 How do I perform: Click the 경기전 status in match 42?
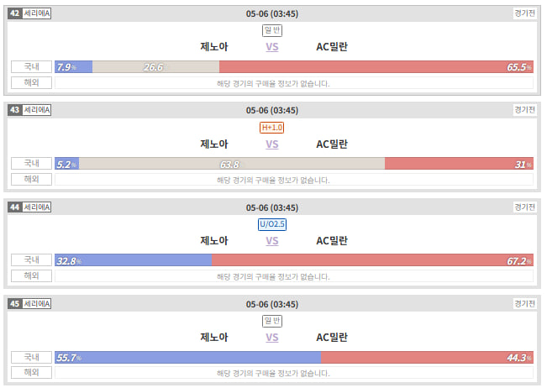click(x=524, y=13)
